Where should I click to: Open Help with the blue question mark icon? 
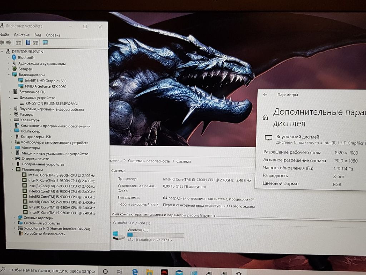(28, 42)
